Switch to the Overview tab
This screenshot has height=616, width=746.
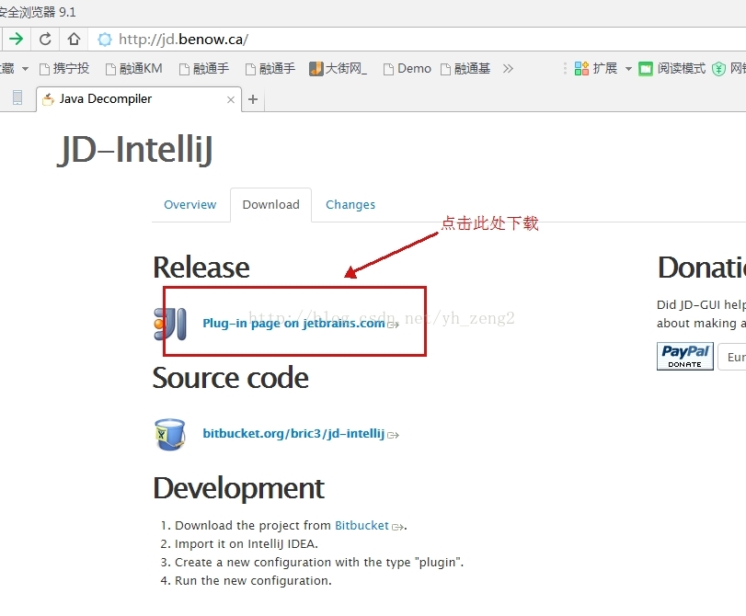point(190,205)
